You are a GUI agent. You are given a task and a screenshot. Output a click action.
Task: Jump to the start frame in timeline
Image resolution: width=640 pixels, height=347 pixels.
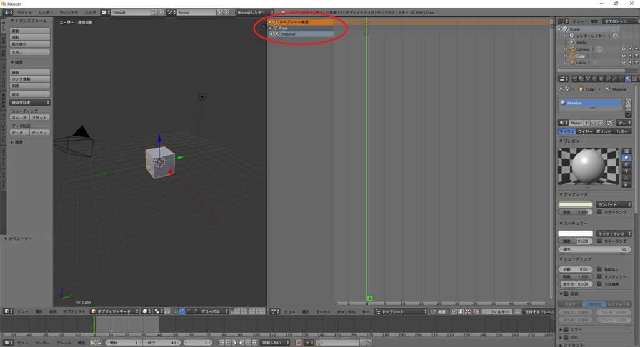point(222,343)
